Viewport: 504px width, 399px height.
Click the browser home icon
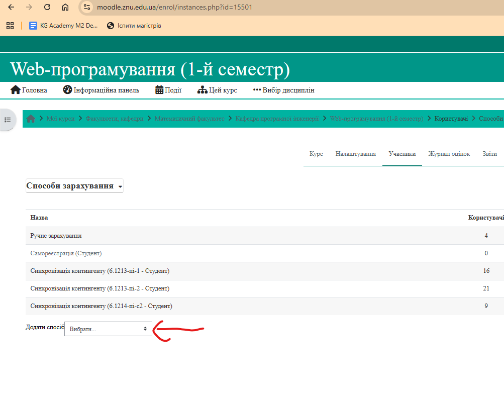(65, 7)
